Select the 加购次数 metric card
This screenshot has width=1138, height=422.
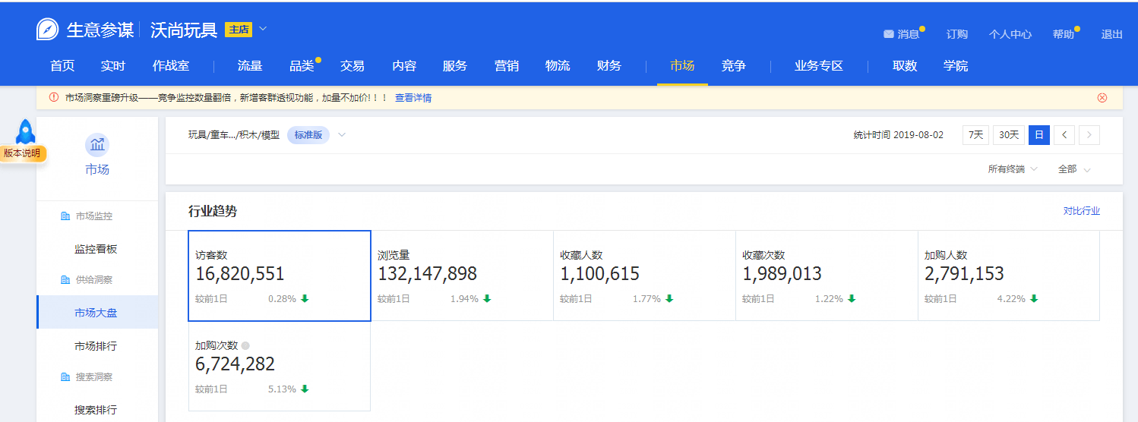pyautogui.click(x=280, y=366)
